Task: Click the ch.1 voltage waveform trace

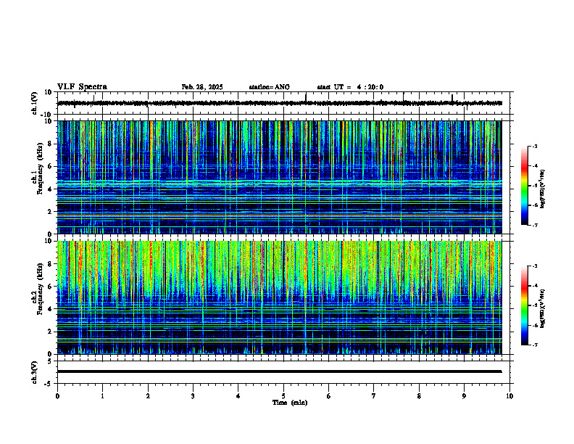Action: point(279,103)
